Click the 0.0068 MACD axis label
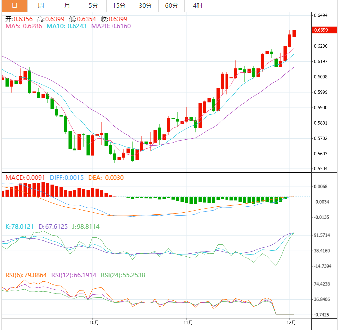The height and width of the screenshot is (334, 339). [x=321, y=186]
